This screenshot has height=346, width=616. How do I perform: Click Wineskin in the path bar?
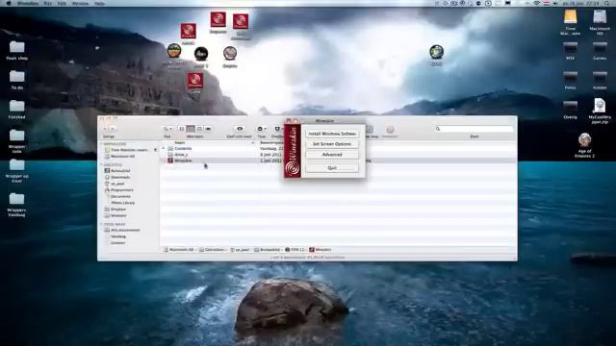pyautogui.click(x=321, y=250)
